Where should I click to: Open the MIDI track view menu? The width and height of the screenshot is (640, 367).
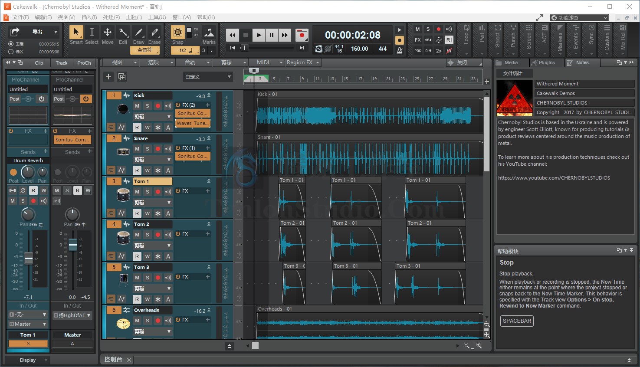(266, 62)
